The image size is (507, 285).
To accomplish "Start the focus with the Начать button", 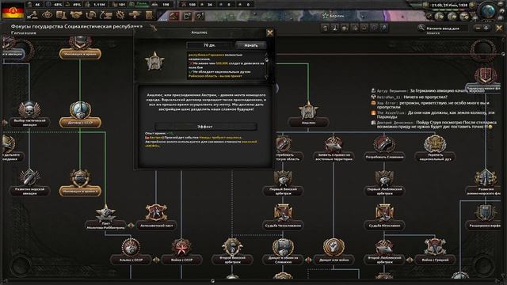I will 251,45.
